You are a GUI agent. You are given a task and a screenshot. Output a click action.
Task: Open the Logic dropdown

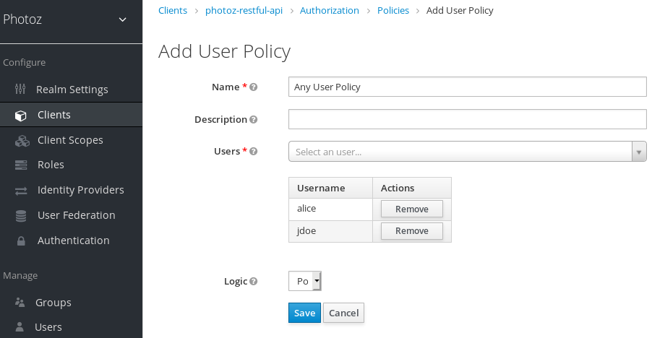click(x=304, y=281)
